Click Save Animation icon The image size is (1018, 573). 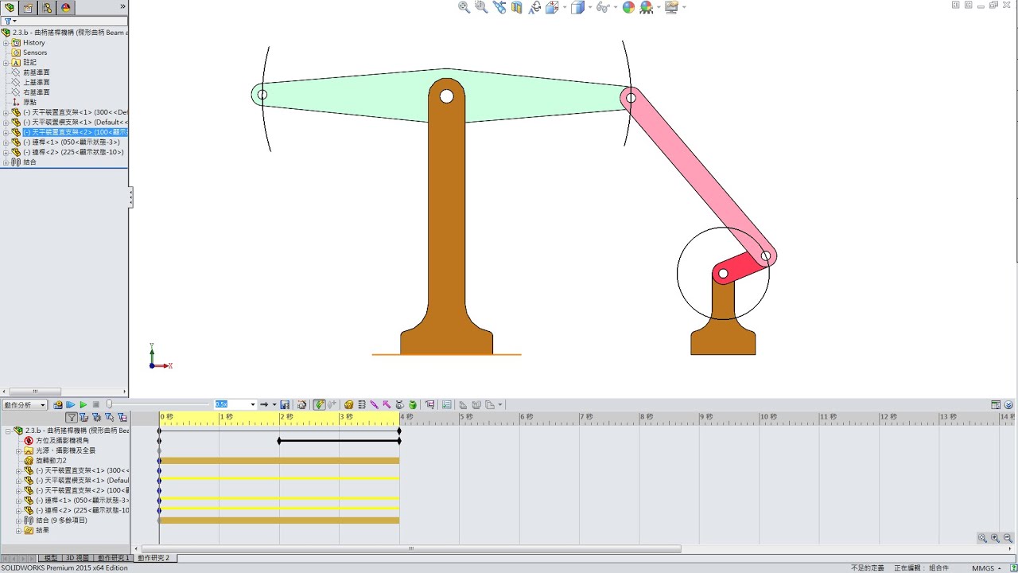[285, 405]
